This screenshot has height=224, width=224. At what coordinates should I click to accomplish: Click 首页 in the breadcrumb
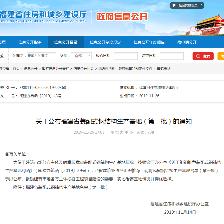click(16, 69)
